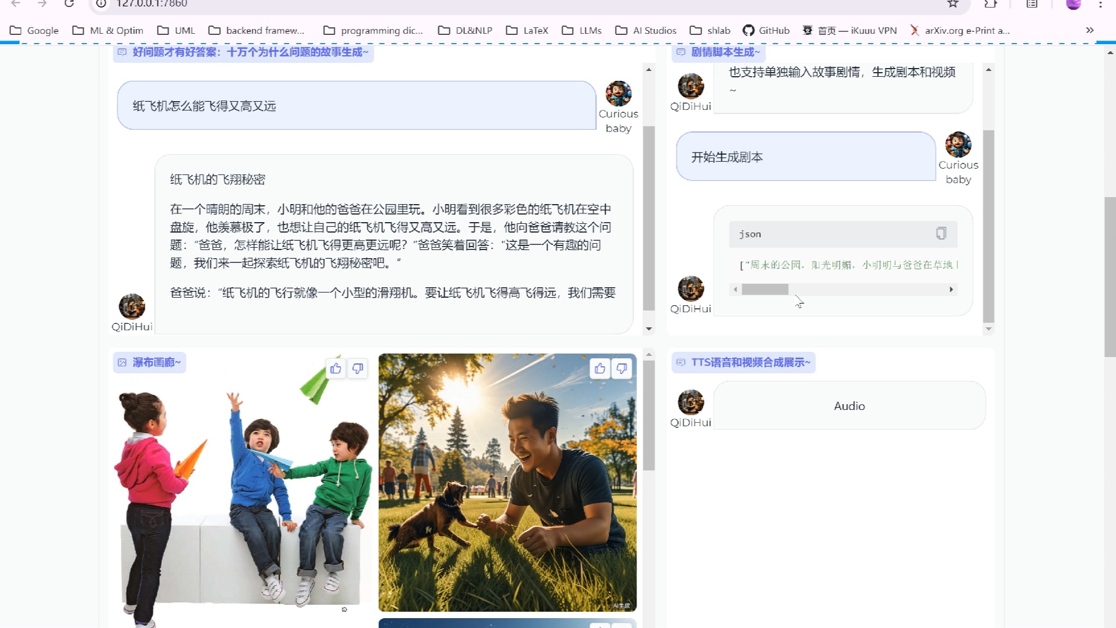Viewport: 1116px width, 628px height.
Task: Click the story chat scroll-down arrow
Action: click(649, 329)
